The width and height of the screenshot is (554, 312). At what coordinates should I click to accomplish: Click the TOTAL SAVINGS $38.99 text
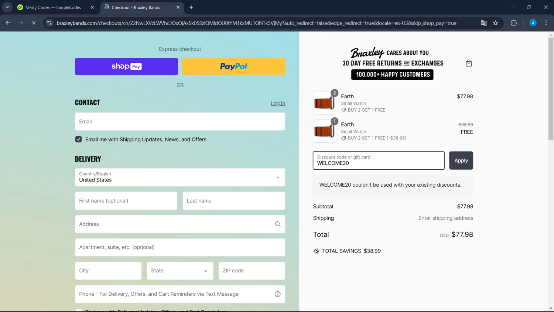[x=351, y=251]
